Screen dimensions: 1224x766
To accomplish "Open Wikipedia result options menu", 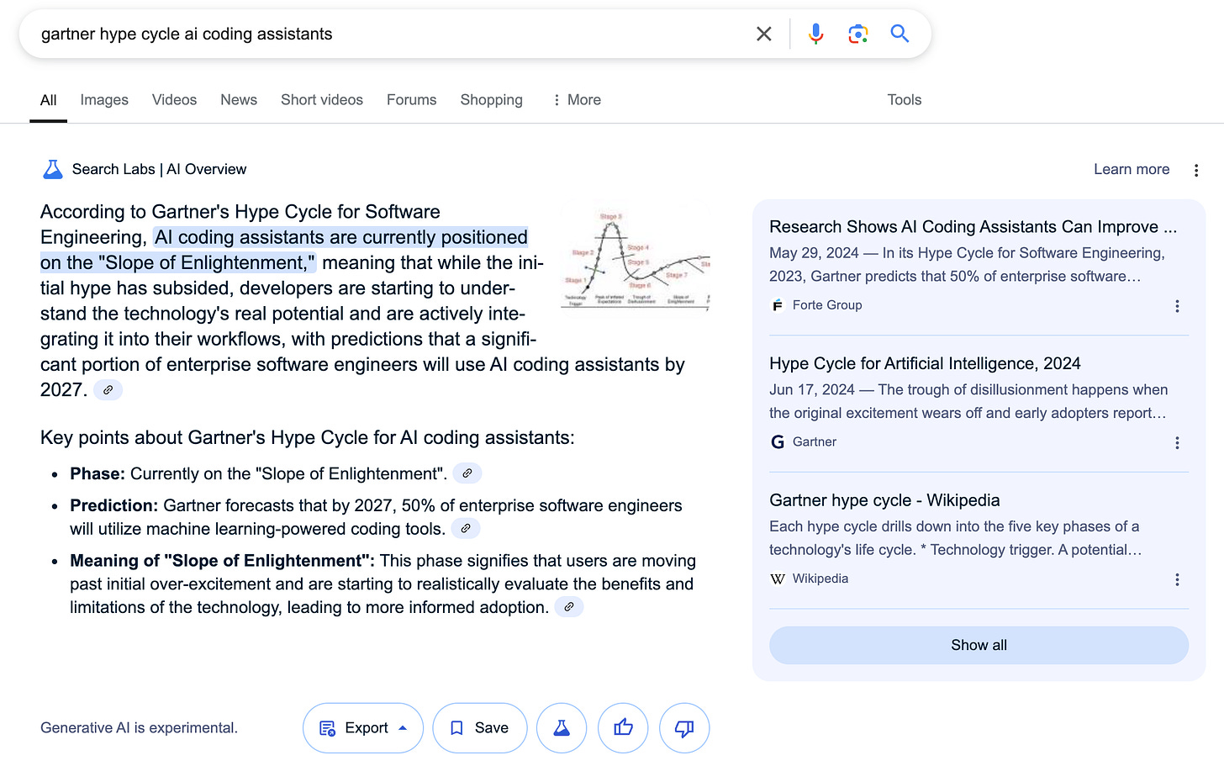I will [1177, 579].
